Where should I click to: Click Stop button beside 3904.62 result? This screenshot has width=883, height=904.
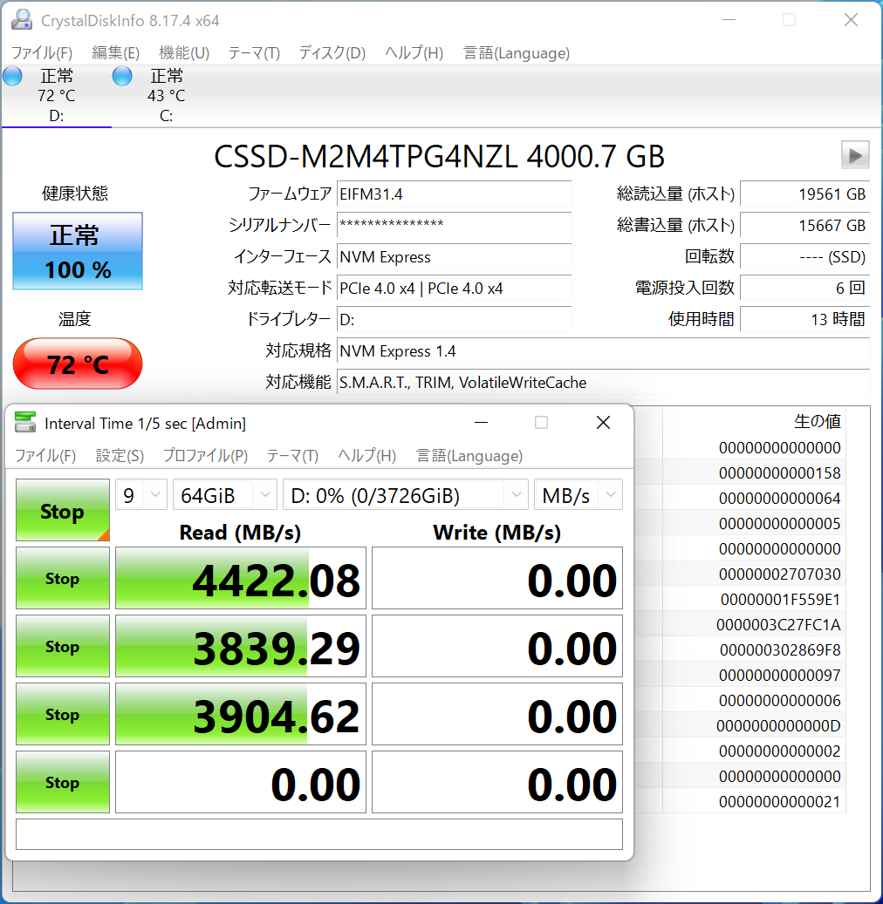tap(62, 714)
